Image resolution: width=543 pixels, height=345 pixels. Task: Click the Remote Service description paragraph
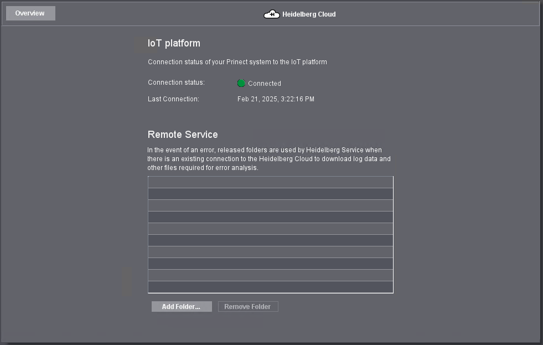(268, 159)
